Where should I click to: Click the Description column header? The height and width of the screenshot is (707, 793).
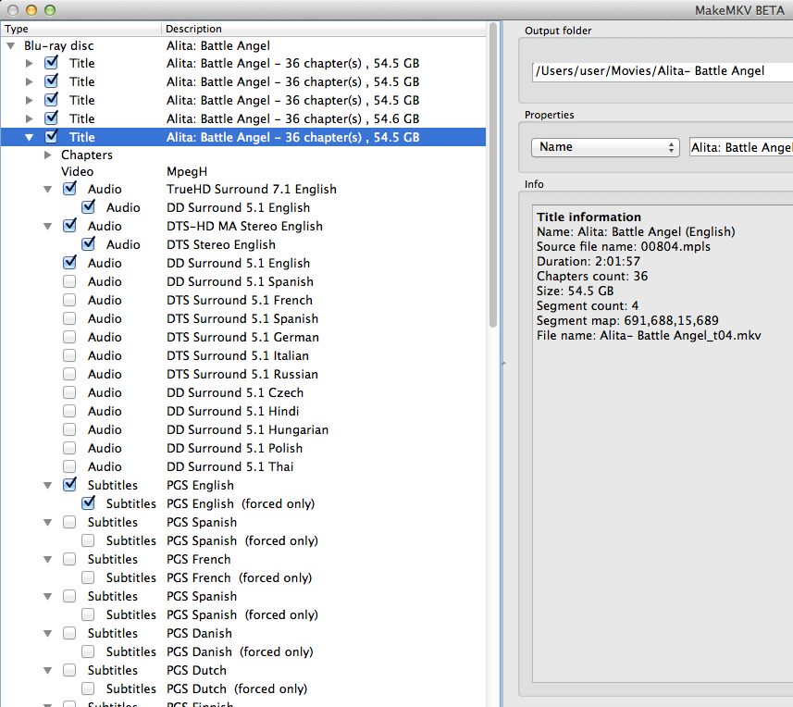(324, 29)
